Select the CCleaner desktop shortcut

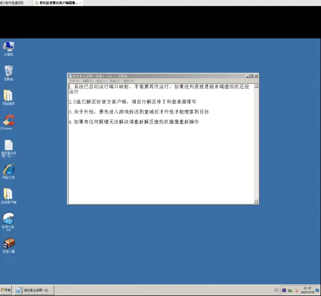click(7, 122)
